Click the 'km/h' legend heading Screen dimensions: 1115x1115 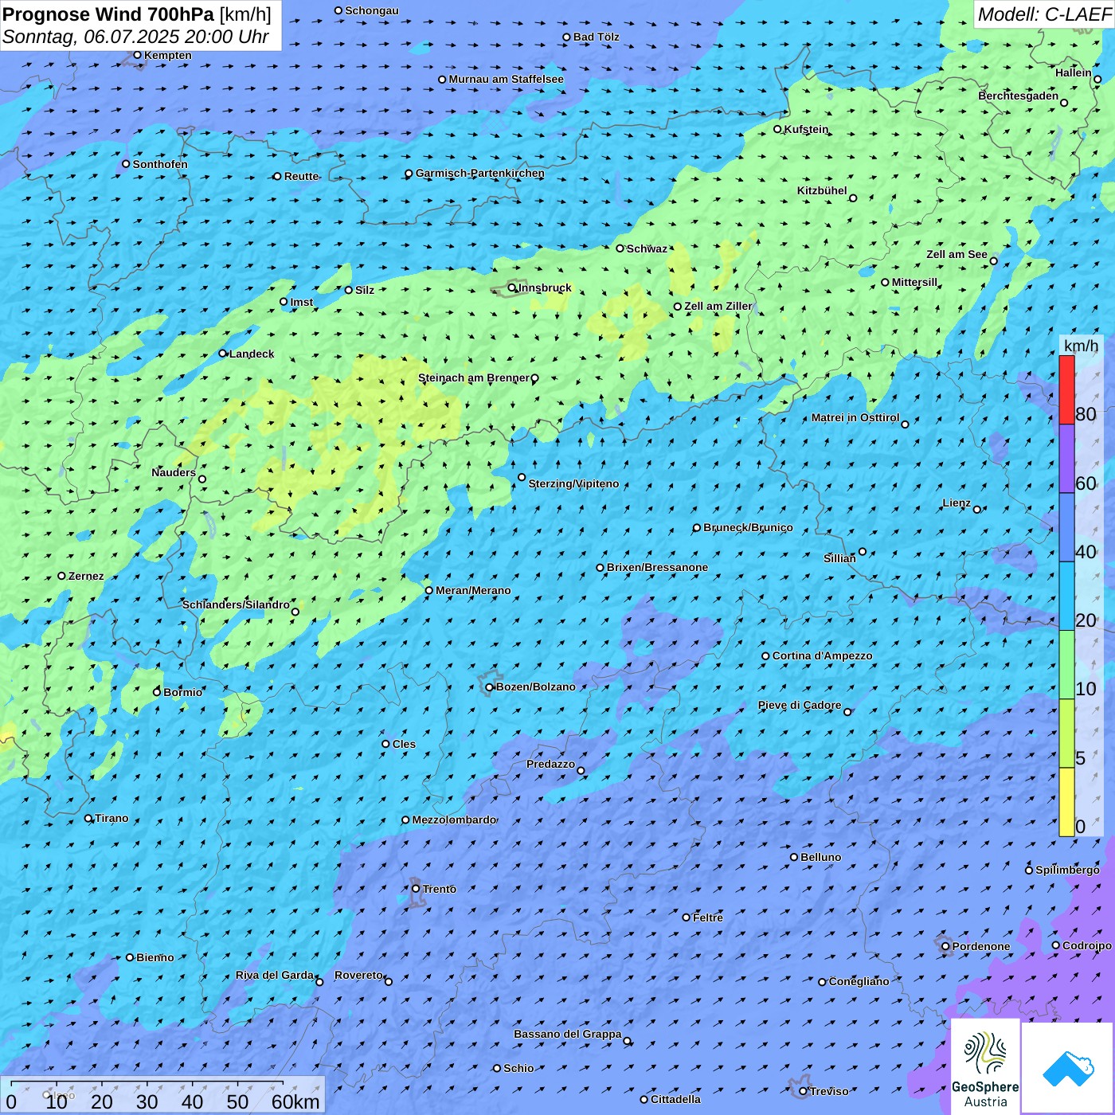(1081, 346)
